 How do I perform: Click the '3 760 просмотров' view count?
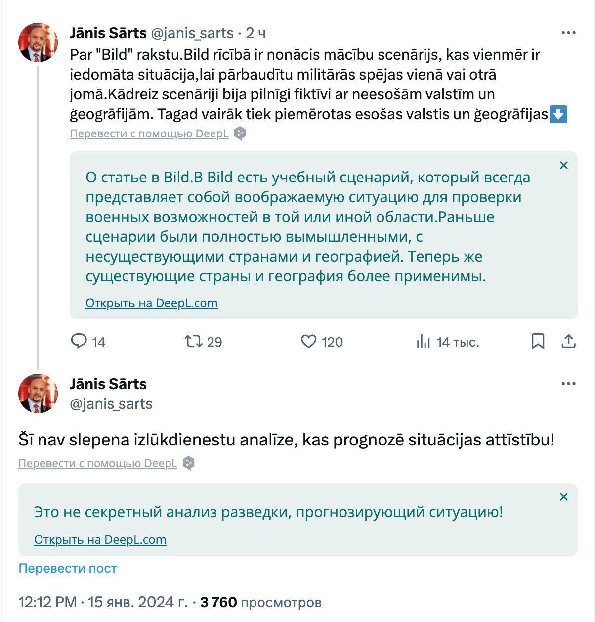point(260,602)
